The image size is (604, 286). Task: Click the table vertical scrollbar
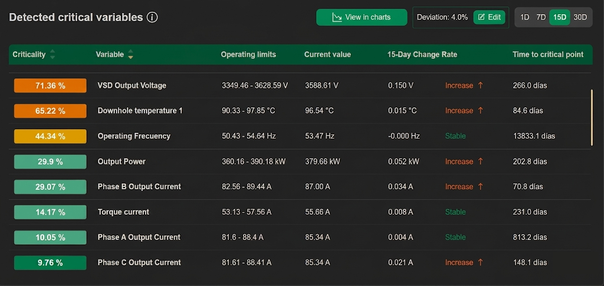[592, 117]
